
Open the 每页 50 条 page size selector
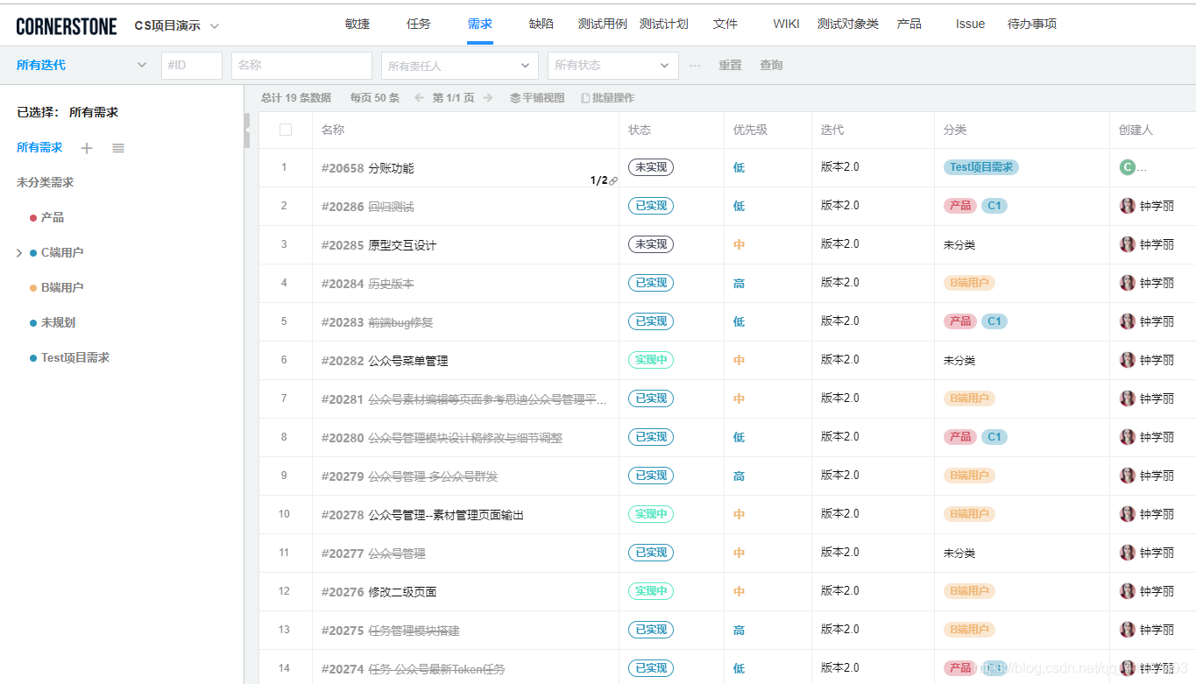[374, 98]
